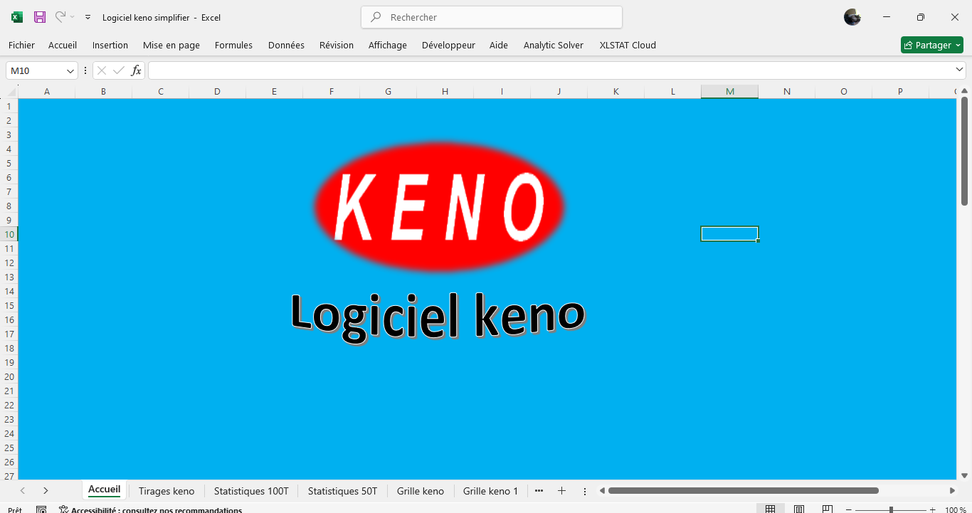
Task: Click the red KENO logo image
Action: point(440,206)
